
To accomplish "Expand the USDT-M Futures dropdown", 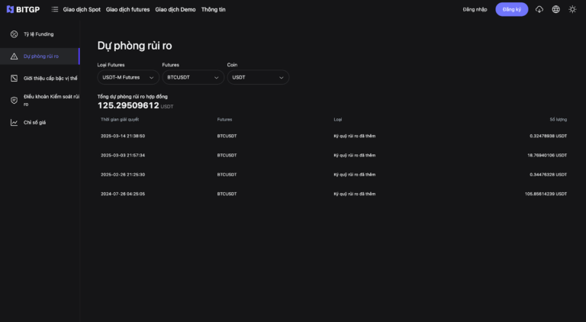I will click(x=128, y=77).
